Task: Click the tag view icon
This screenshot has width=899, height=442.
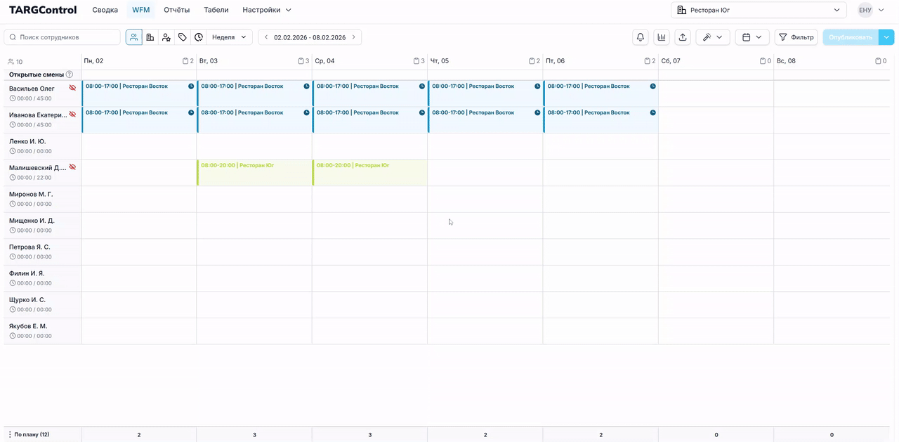Action: [183, 37]
